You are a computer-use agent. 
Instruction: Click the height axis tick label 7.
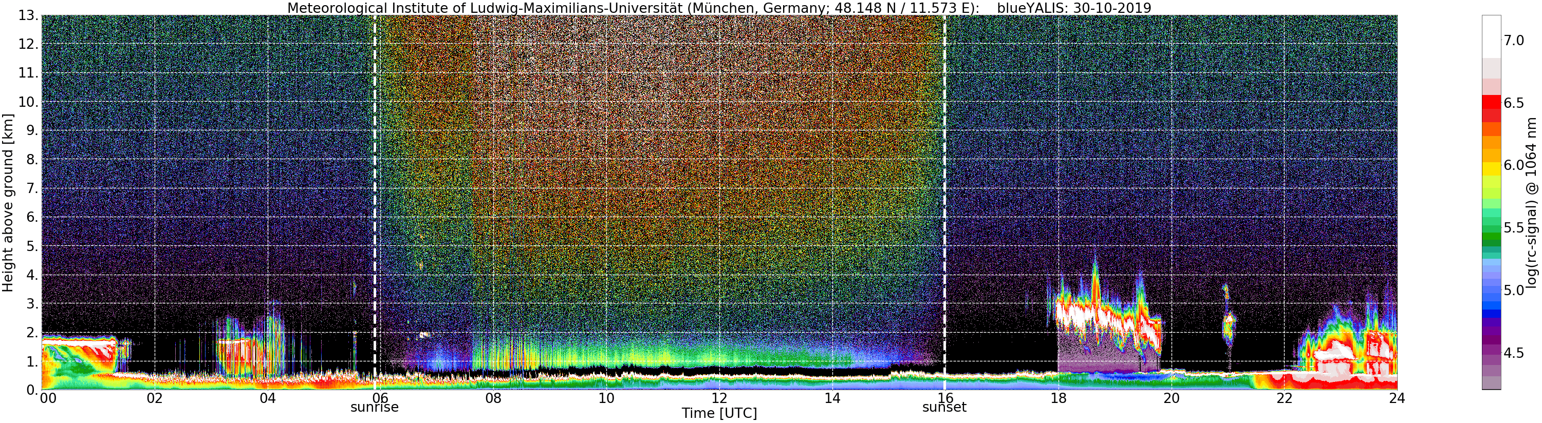[32, 189]
